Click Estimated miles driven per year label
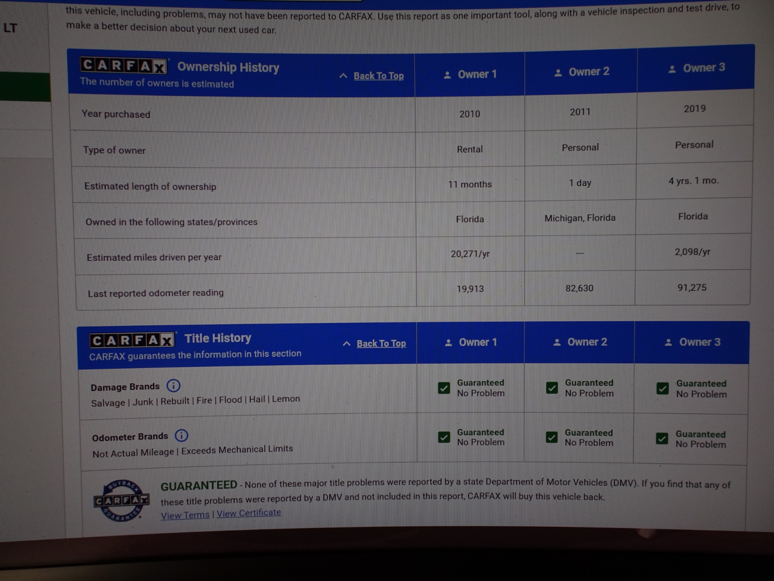 tap(154, 257)
